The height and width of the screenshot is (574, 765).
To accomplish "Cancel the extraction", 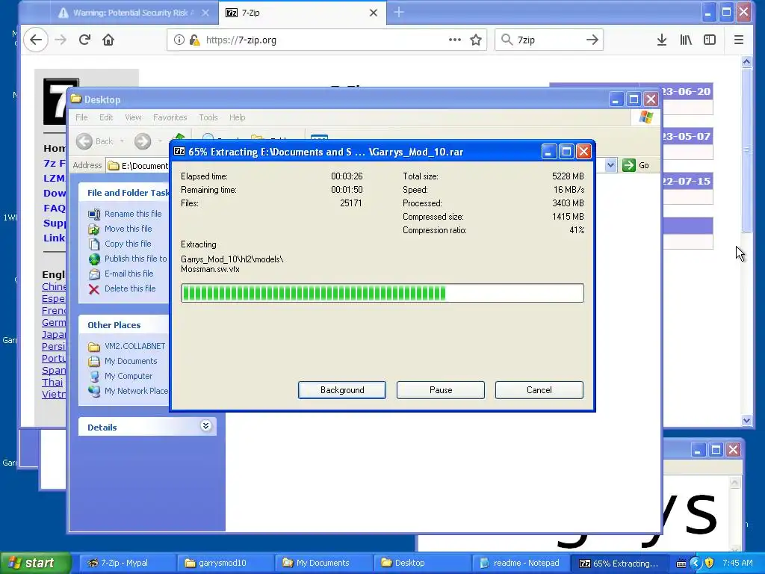I will tap(539, 390).
